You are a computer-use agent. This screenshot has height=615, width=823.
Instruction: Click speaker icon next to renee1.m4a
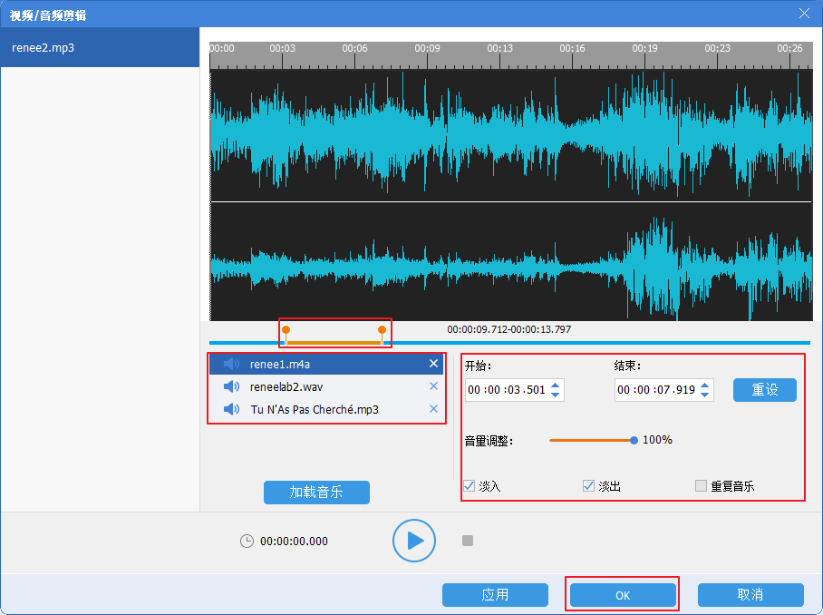click(x=232, y=365)
